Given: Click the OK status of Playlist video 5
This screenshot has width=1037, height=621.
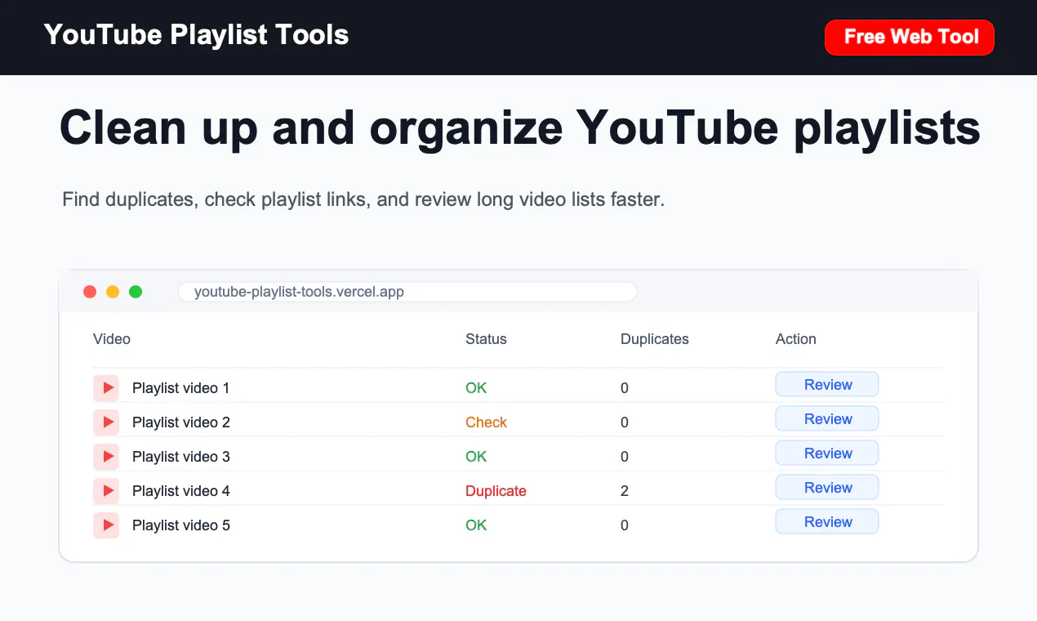Looking at the screenshot, I should tap(476, 525).
